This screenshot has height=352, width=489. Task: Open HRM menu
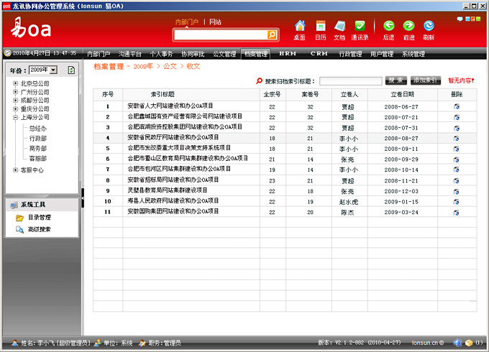tap(288, 54)
